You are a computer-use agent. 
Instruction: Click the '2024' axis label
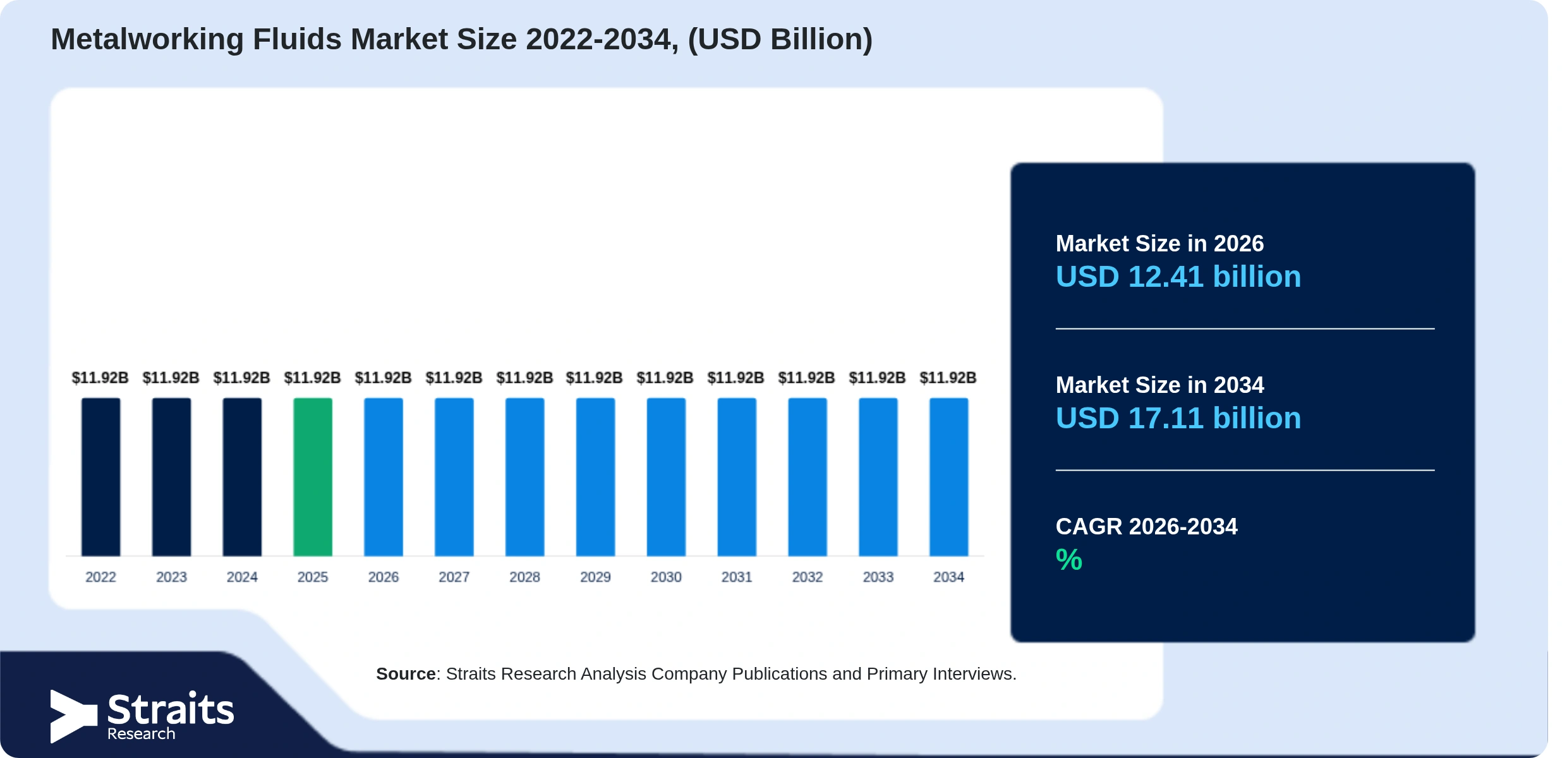point(242,577)
